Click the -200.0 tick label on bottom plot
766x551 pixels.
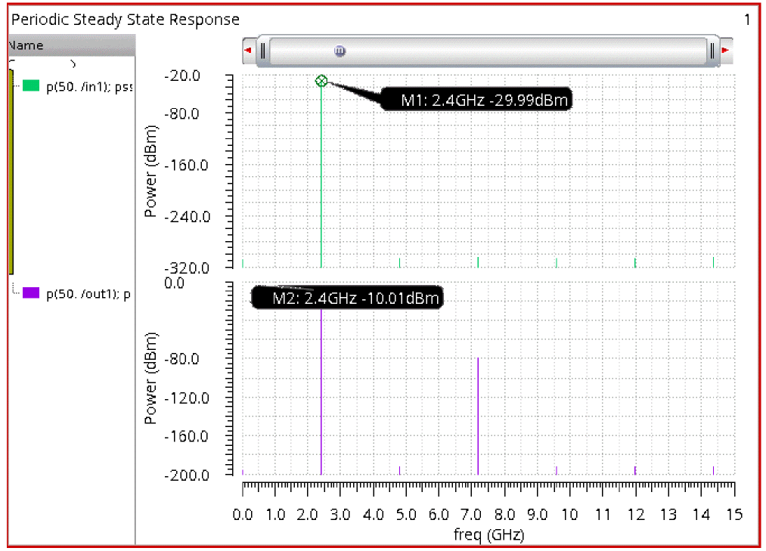[187, 475]
